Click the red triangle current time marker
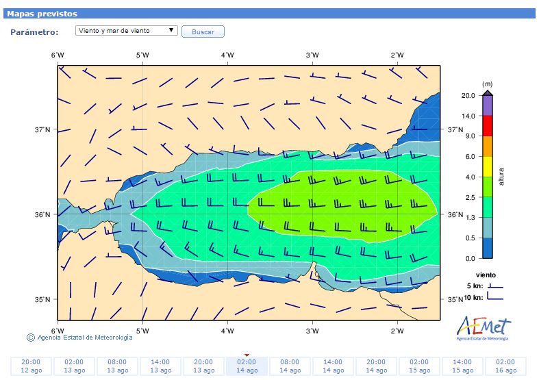539x380 pixels. (247, 355)
